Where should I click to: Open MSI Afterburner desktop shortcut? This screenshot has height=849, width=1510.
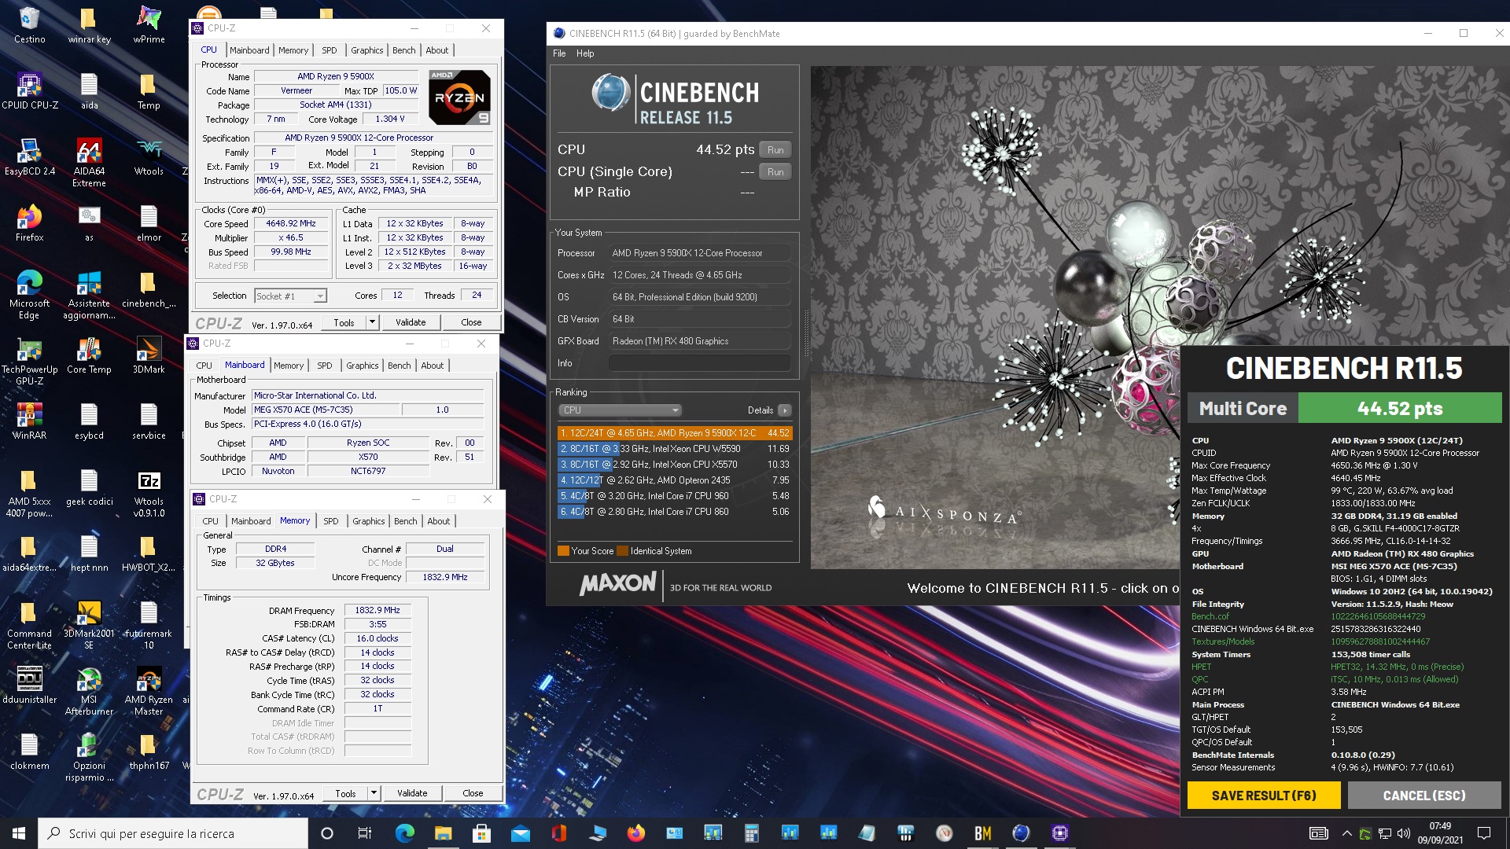(89, 691)
